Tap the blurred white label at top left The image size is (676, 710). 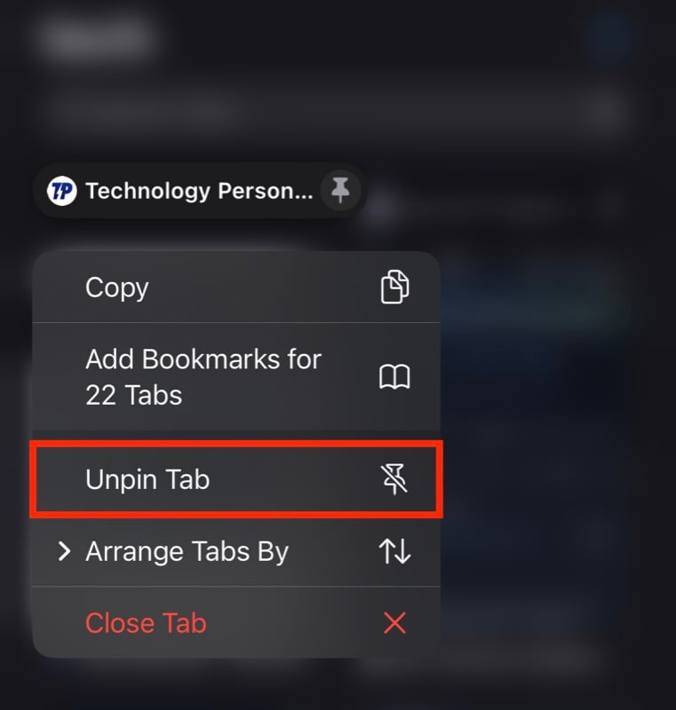(99, 37)
